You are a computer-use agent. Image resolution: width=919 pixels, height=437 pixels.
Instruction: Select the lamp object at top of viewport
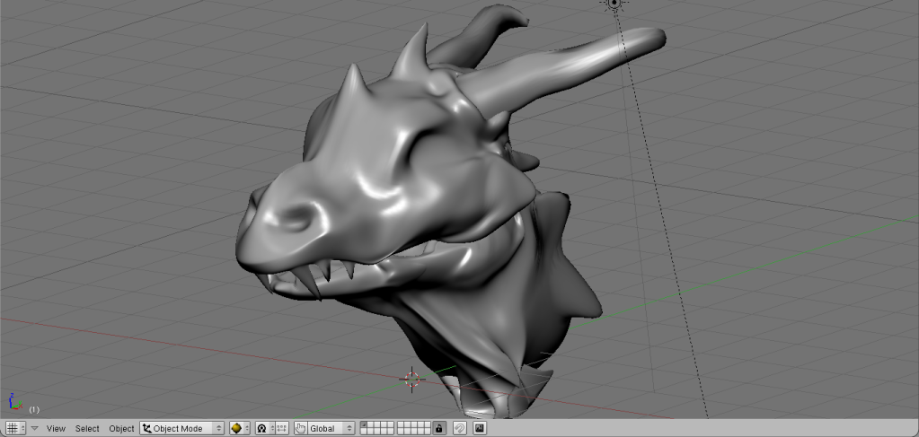pyautogui.click(x=614, y=4)
